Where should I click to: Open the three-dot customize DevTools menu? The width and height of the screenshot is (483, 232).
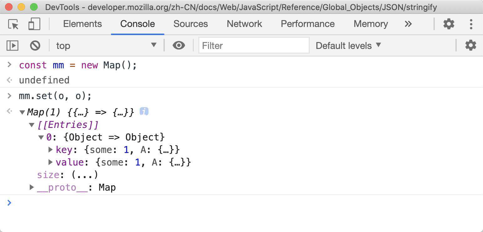[471, 24]
